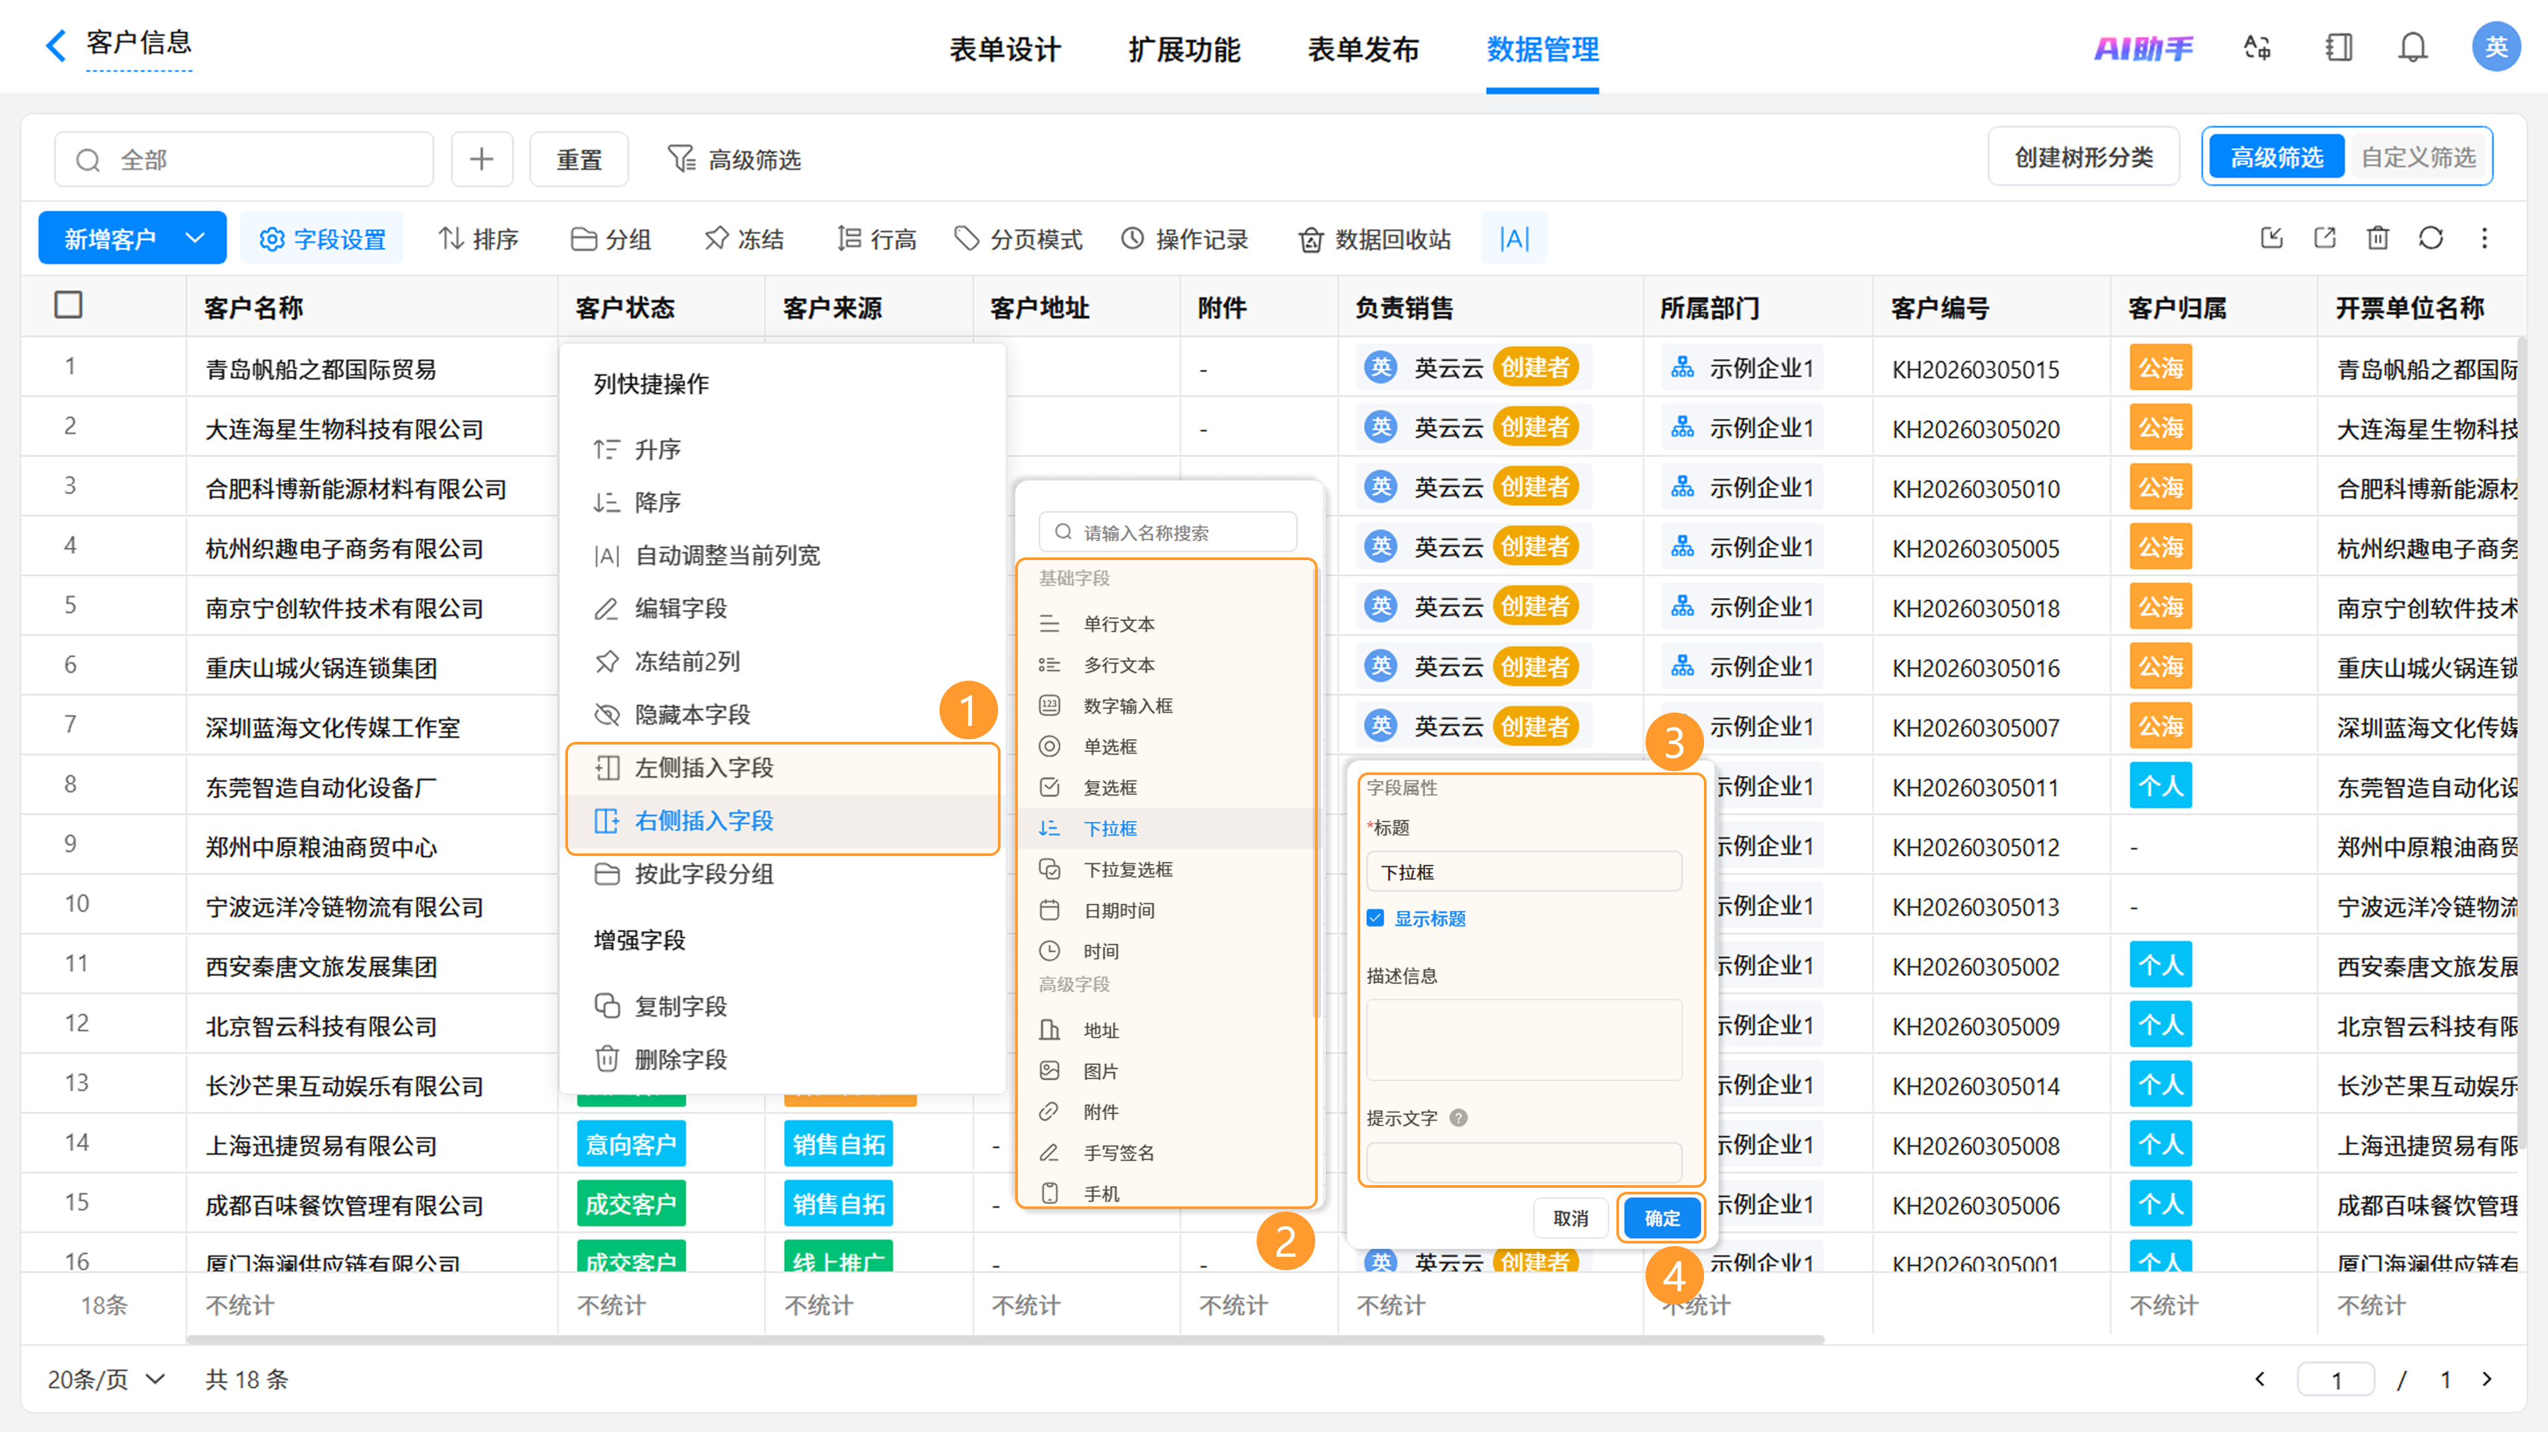Image resolution: width=2548 pixels, height=1432 pixels.
Task: Switch to 表单设计 tab
Action: [1005, 48]
